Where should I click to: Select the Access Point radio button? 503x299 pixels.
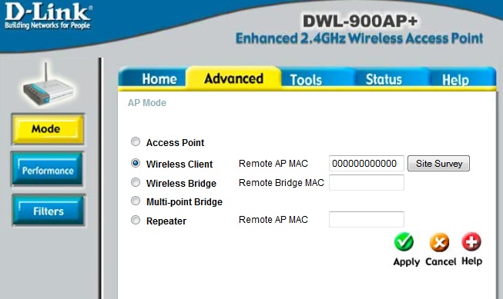[136, 141]
